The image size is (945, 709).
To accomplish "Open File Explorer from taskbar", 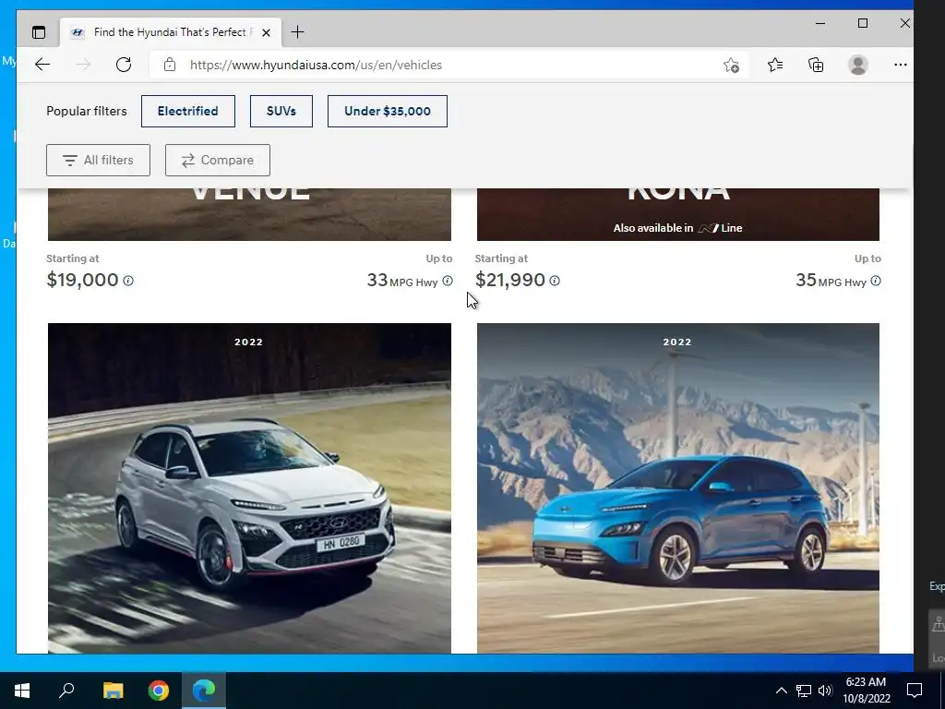I will 114,691.
